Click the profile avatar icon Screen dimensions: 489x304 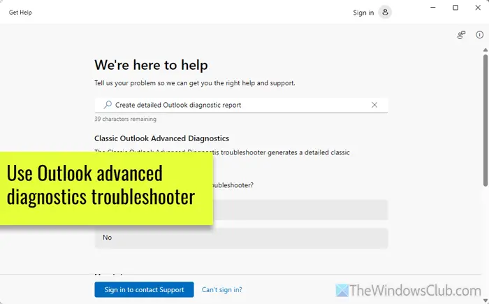click(385, 13)
